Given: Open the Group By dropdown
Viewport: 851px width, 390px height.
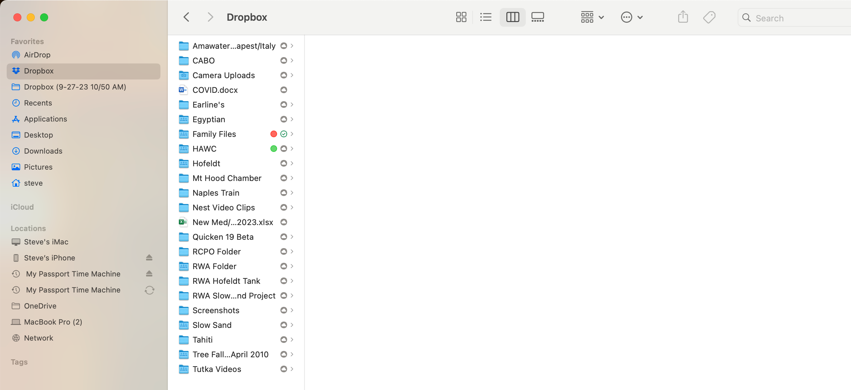Looking at the screenshot, I should click(592, 17).
